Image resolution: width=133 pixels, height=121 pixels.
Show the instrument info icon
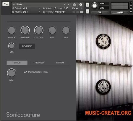(x=81, y=4)
